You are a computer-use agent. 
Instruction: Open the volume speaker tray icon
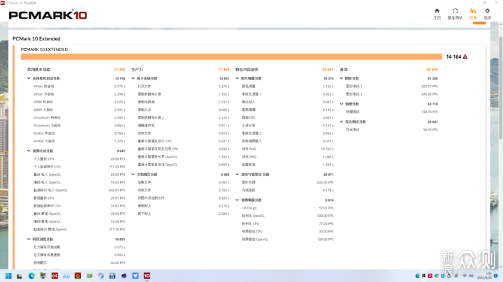point(471,276)
